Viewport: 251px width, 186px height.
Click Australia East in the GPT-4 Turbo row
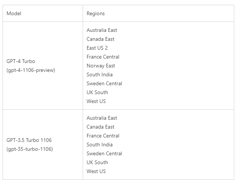pyautogui.click(x=102, y=30)
